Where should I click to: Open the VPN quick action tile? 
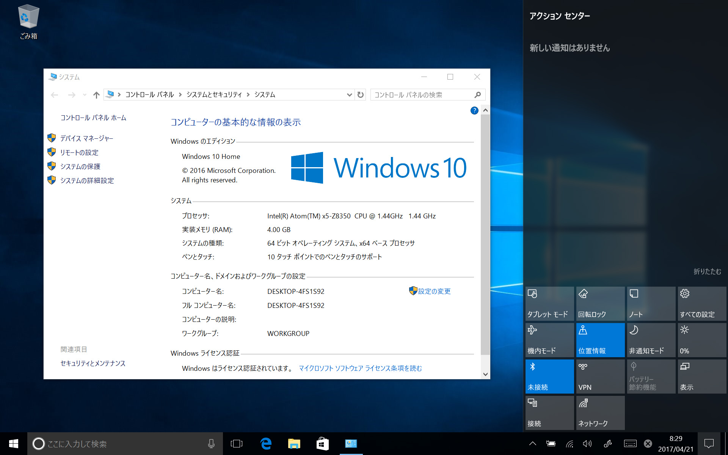coord(600,376)
